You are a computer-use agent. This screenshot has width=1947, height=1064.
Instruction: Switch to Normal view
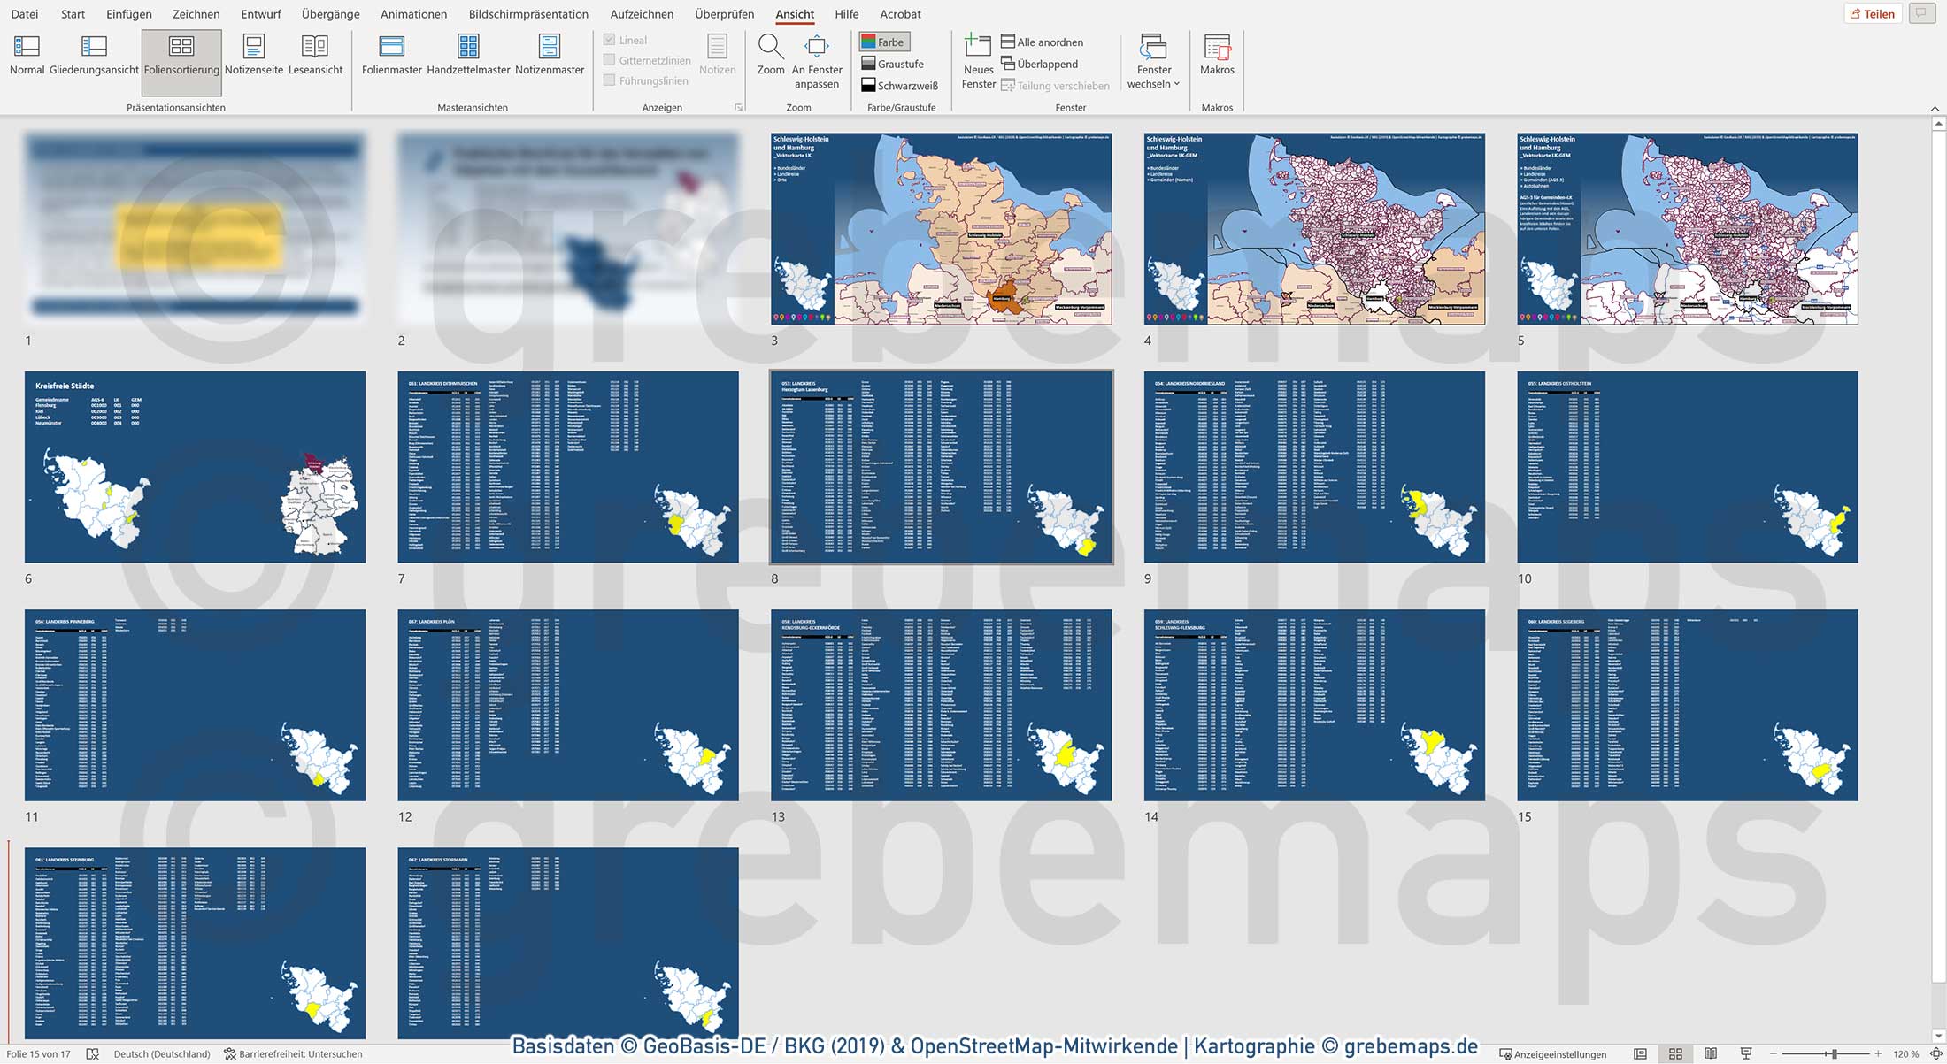coord(27,57)
